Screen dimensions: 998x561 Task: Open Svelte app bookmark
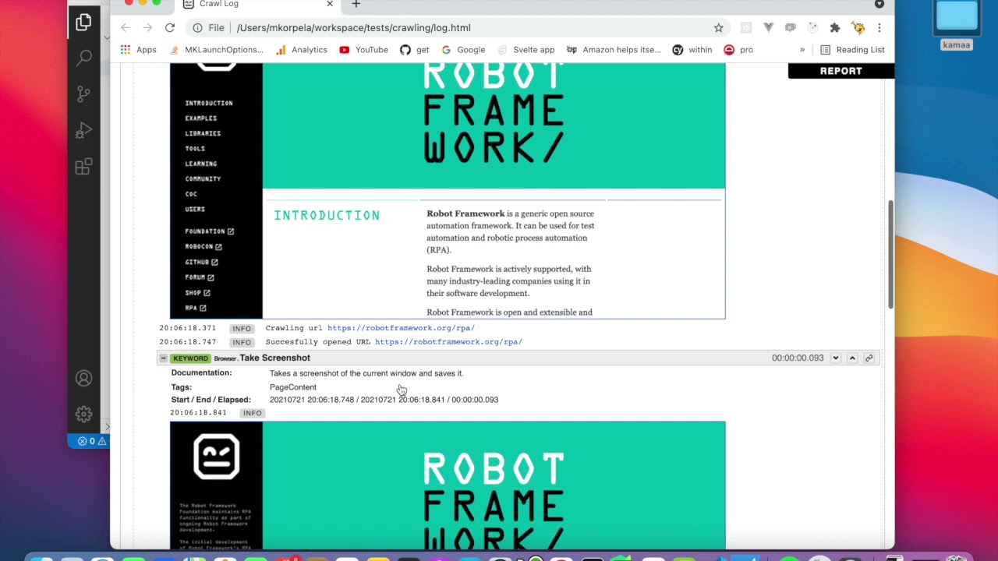click(526, 50)
